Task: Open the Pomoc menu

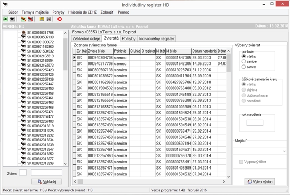Action: [123, 12]
